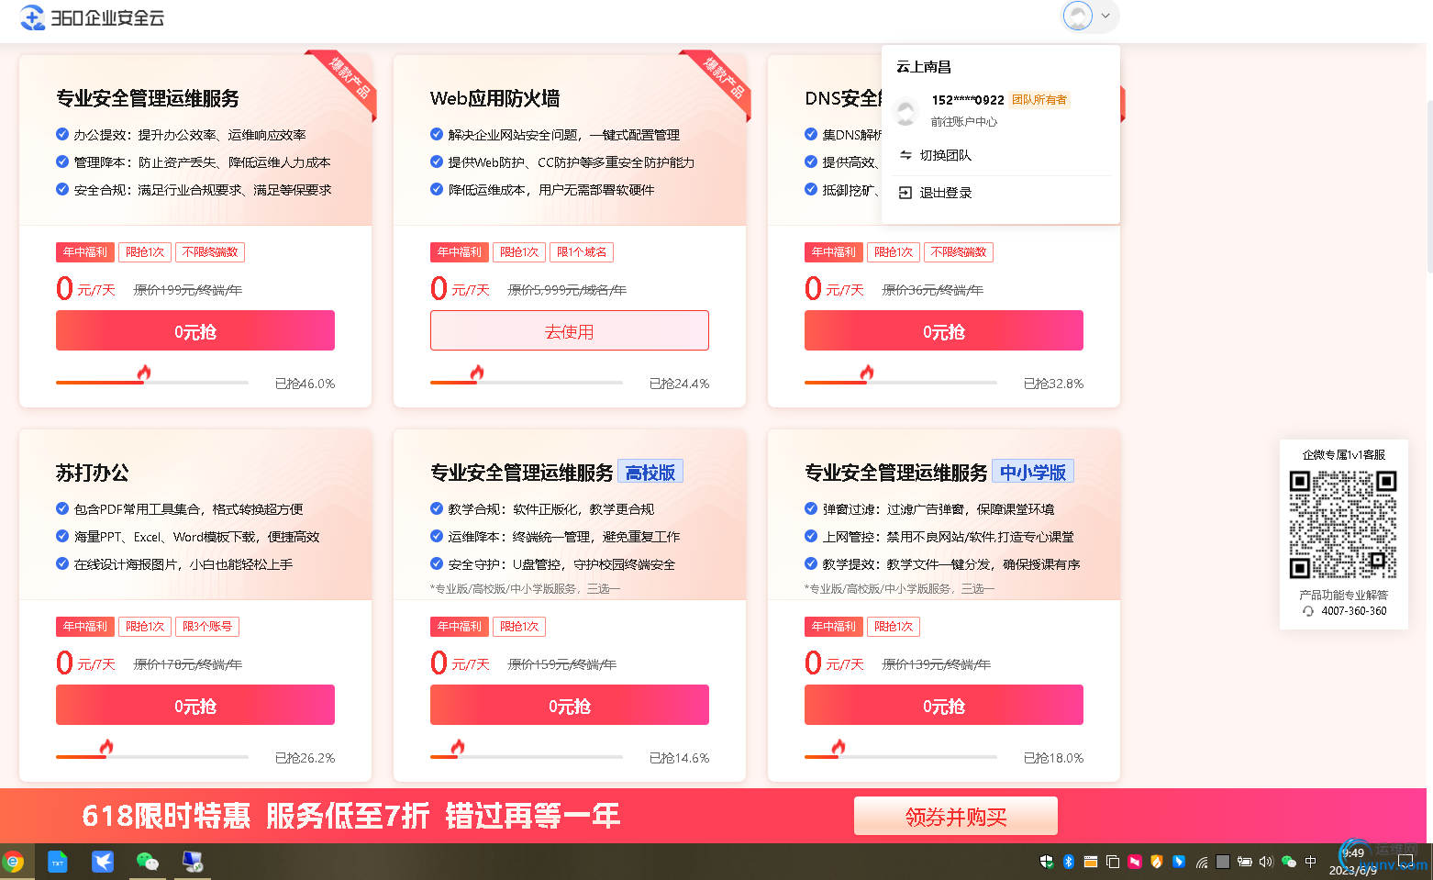Click the 4007-360-360 phone number
1433x880 pixels.
(x=1354, y=611)
